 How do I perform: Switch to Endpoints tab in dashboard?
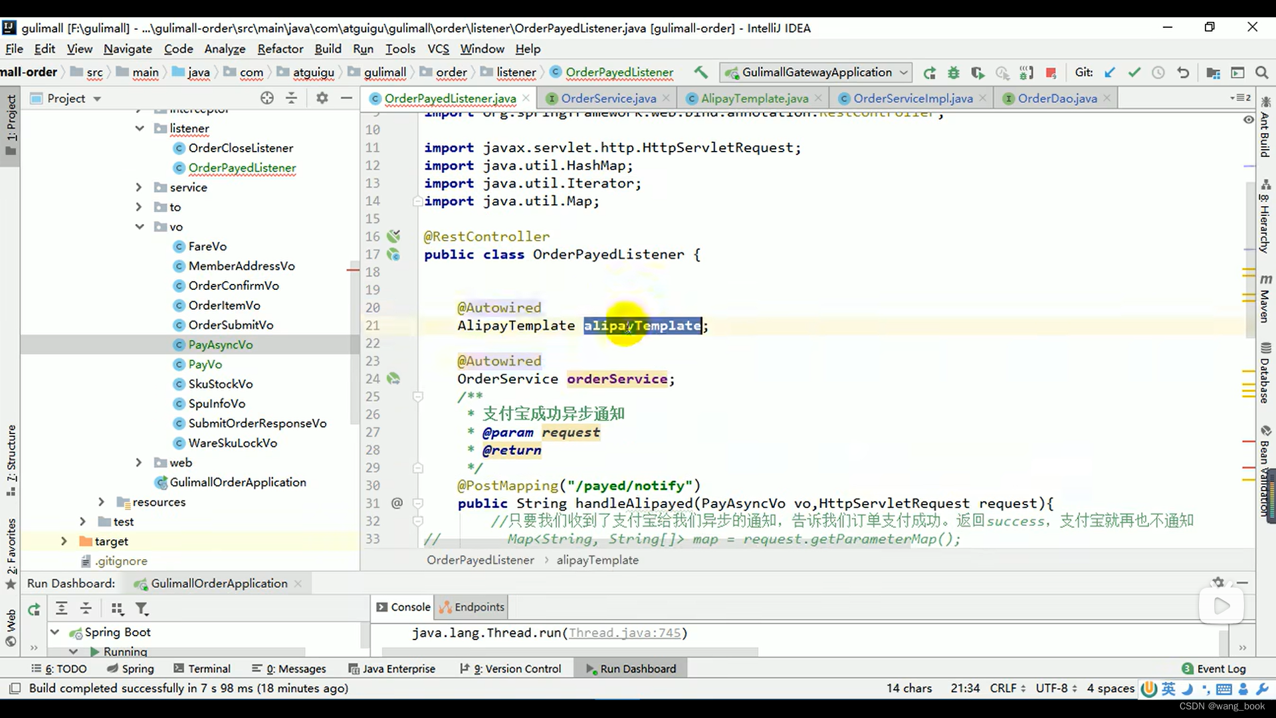click(x=473, y=607)
